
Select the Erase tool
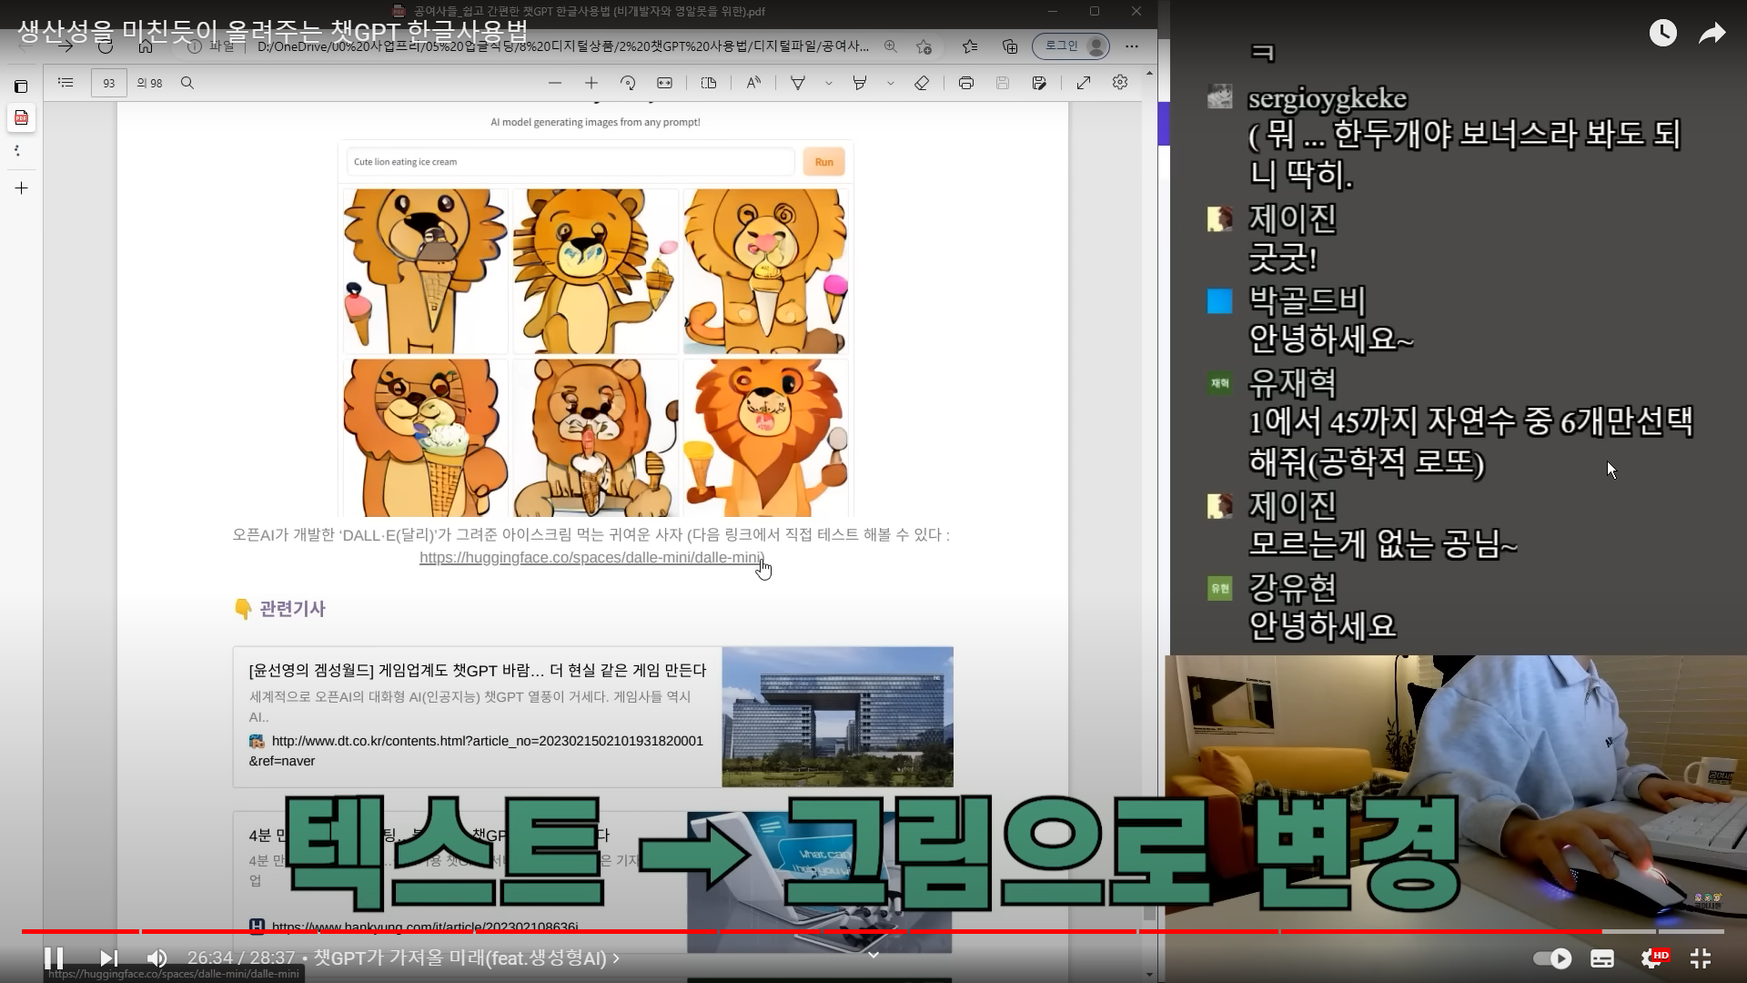click(922, 83)
